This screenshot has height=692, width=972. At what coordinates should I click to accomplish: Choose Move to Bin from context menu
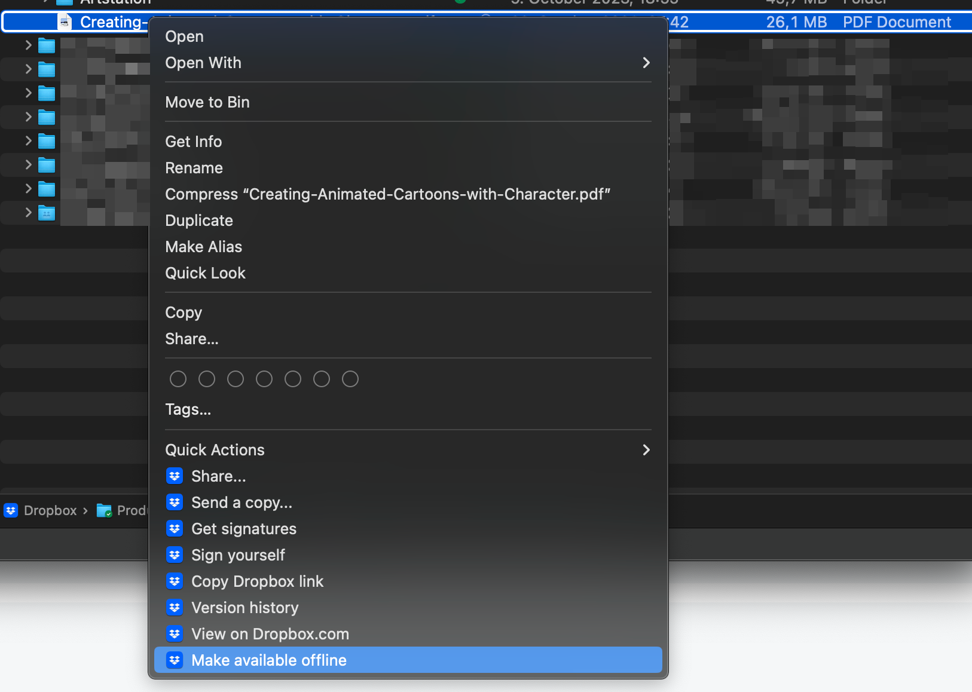[x=207, y=102]
